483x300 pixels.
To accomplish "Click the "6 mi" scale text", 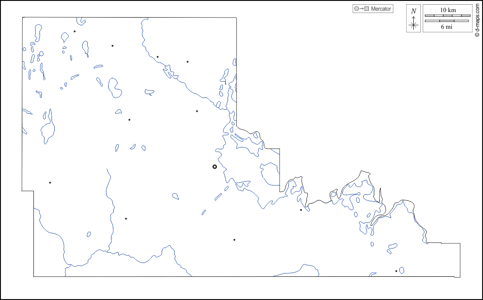I will coord(447,27).
